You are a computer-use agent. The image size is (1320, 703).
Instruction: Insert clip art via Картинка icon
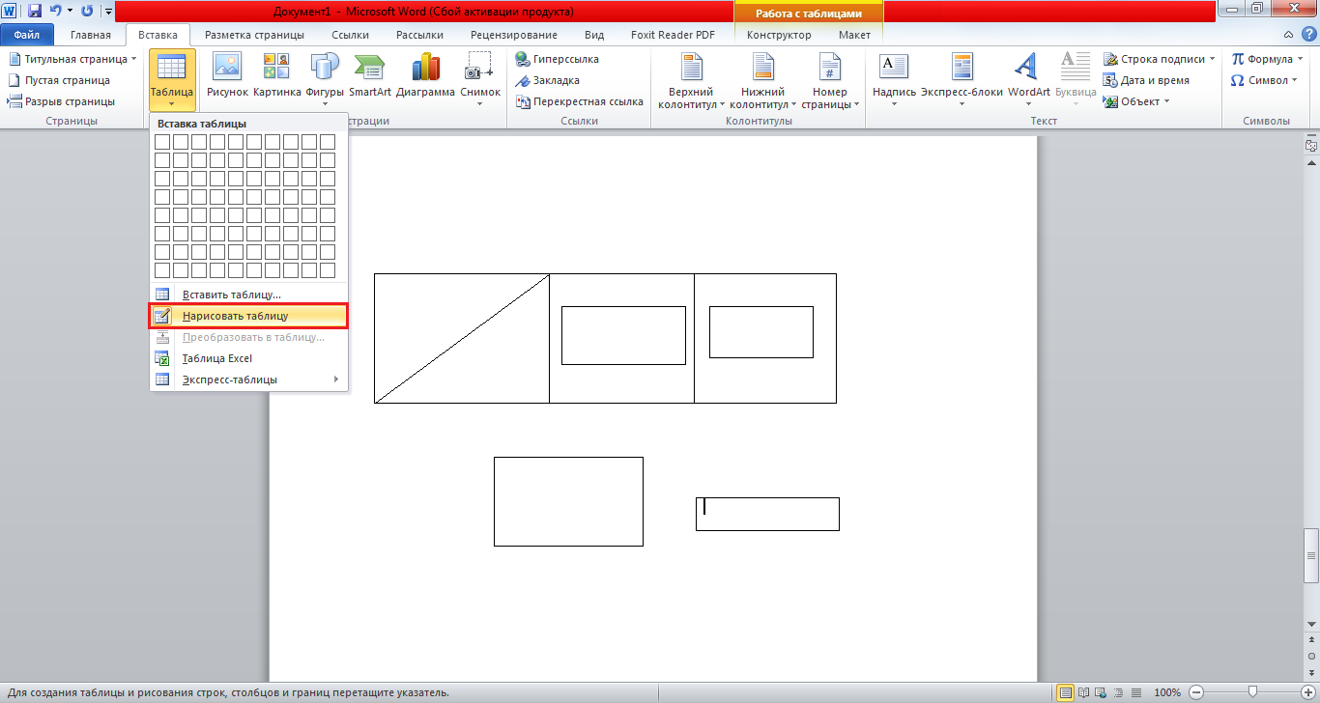pos(276,68)
